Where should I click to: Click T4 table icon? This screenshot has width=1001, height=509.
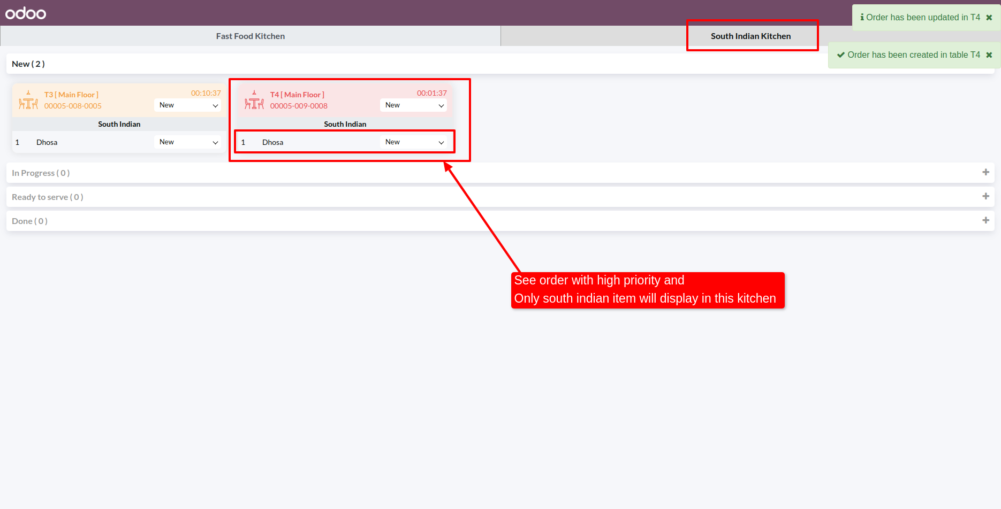[x=254, y=100]
